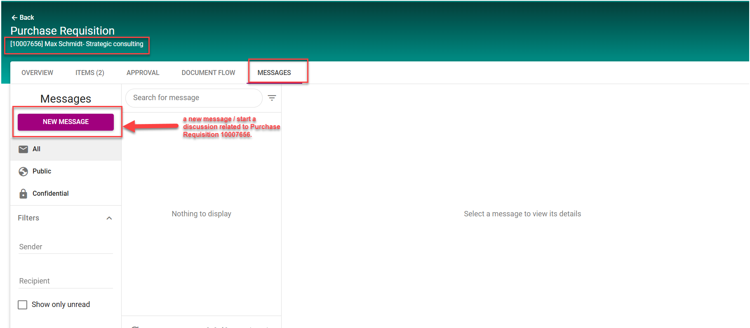This screenshot has height=328, width=750.
Task: Click the Purchase Requisition page title
Action: click(x=63, y=31)
